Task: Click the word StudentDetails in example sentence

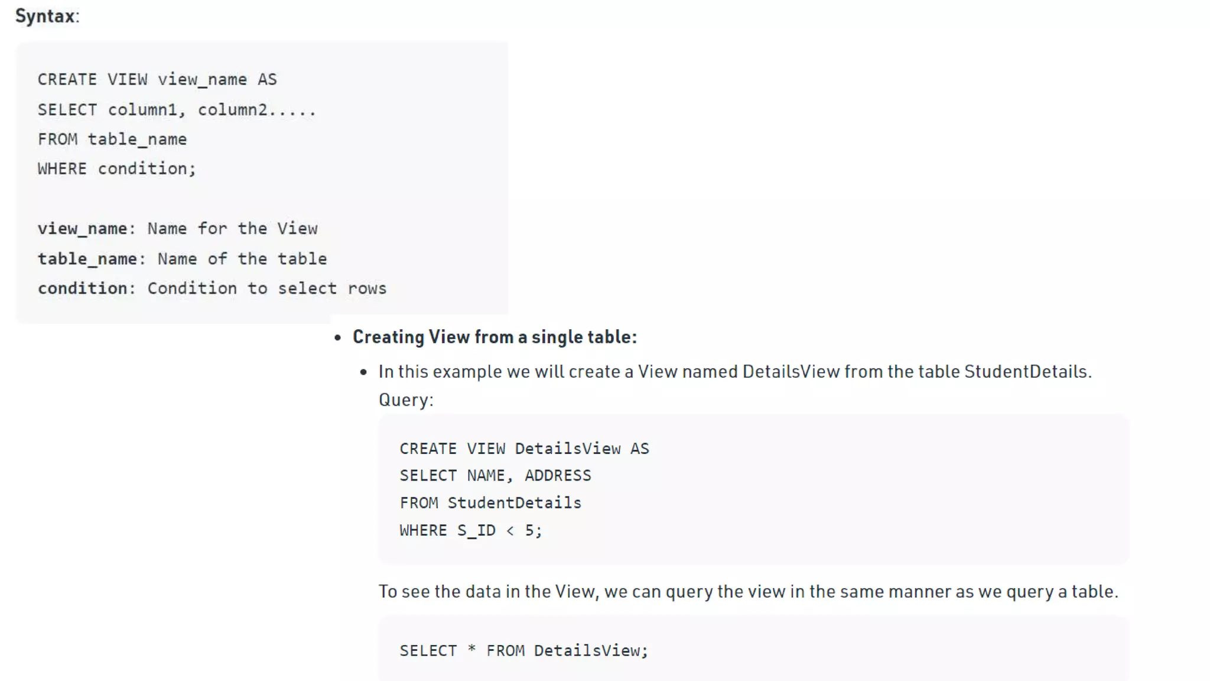Action: [x=1026, y=372]
